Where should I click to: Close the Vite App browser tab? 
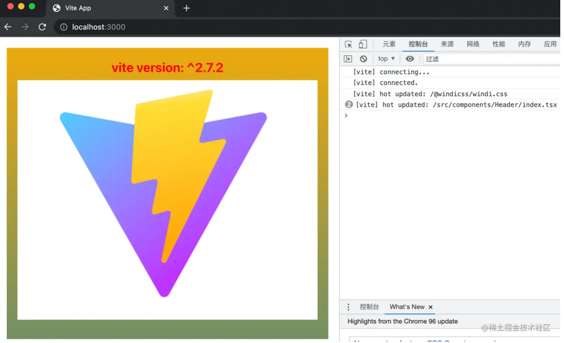[166, 8]
